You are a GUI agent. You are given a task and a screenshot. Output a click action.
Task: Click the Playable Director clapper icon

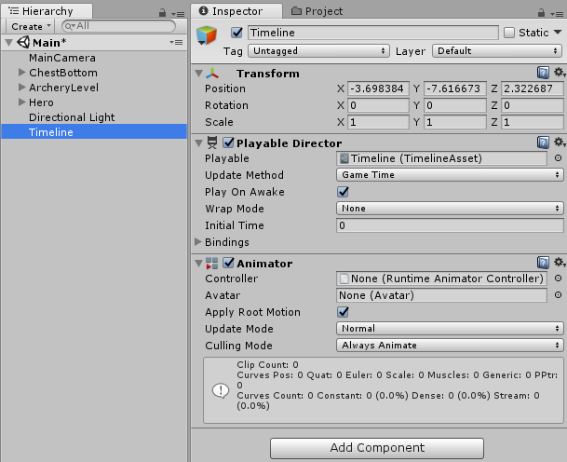coord(212,143)
